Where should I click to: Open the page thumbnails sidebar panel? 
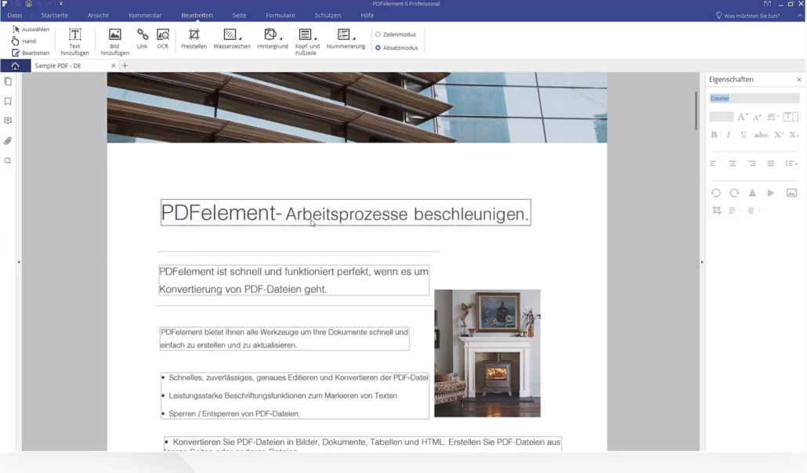(8, 81)
